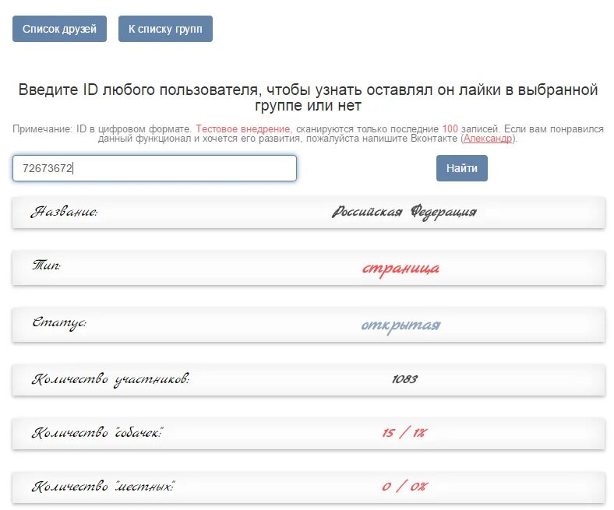Open the "Александр" VK link
This screenshot has width=614, height=510.
[x=488, y=139]
